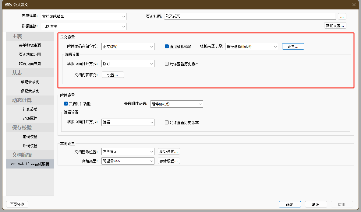Expand the 存储类型 dropdown
The height and width of the screenshot is (212, 361).
tap(128, 161)
